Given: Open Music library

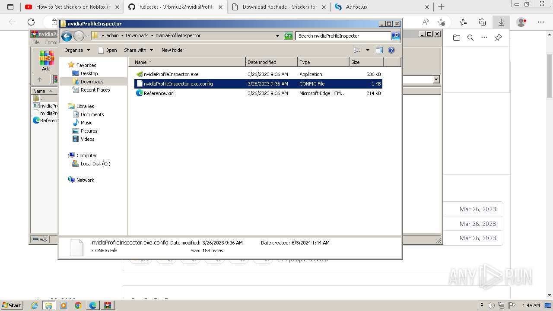Looking at the screenshot, I should [86, 123].
